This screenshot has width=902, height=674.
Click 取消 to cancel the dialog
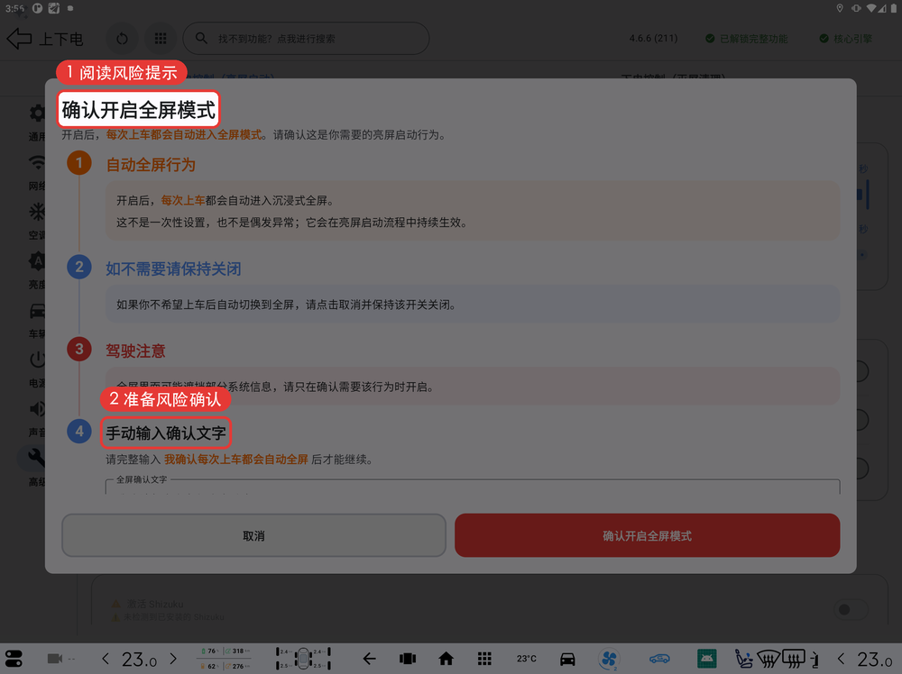click(x=253, y=535)
